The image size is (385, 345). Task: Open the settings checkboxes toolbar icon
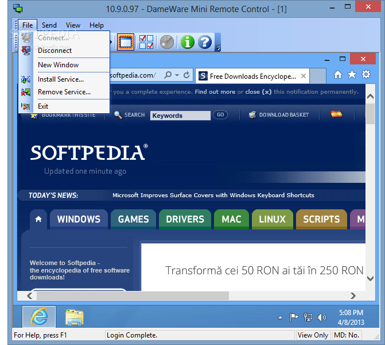pyautogui.click(x=146, y=42)
